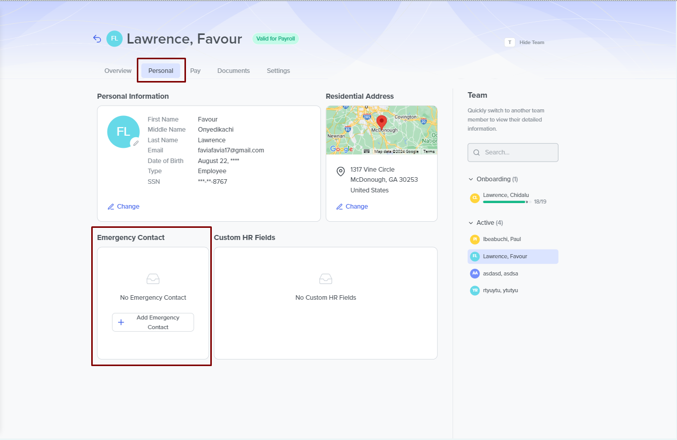Click the asdasd, asdsa avatar icon

(x=475, y=273)
